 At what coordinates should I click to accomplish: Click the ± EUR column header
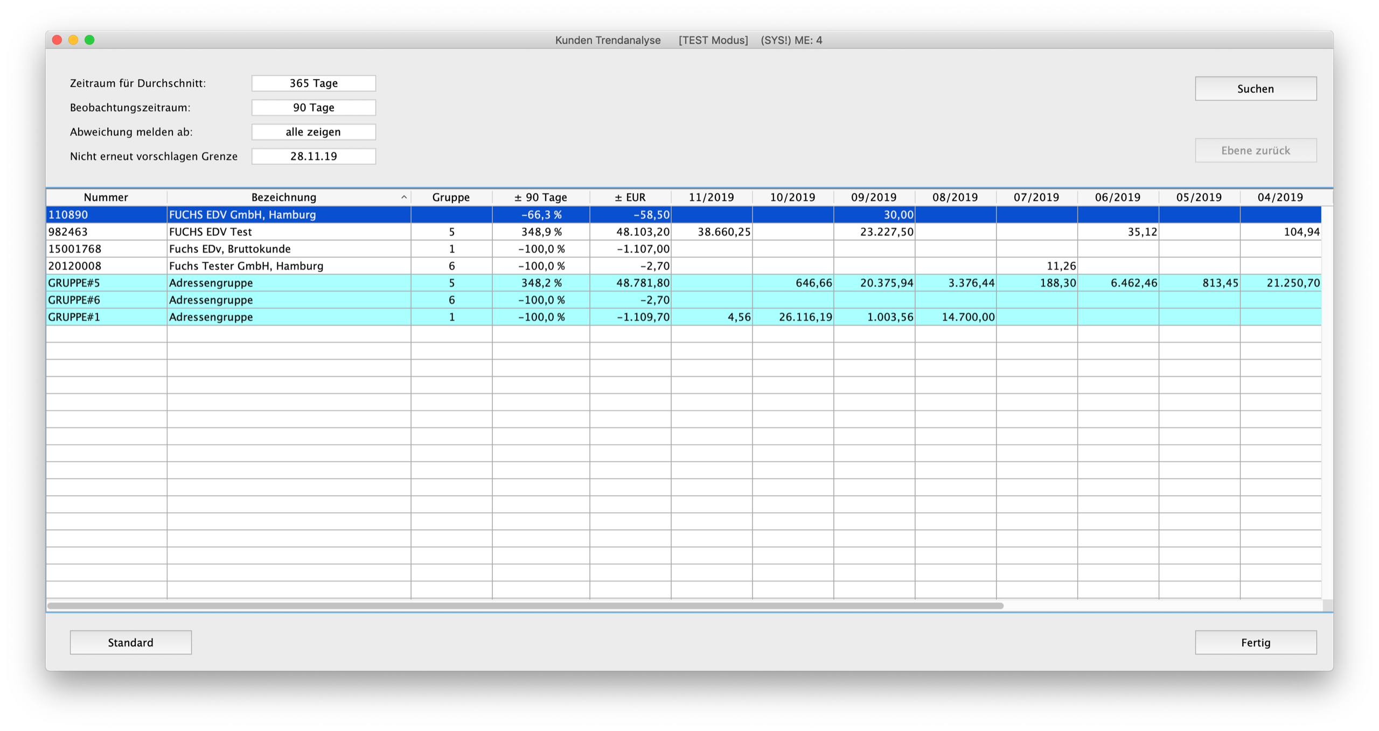pos(630,198)
